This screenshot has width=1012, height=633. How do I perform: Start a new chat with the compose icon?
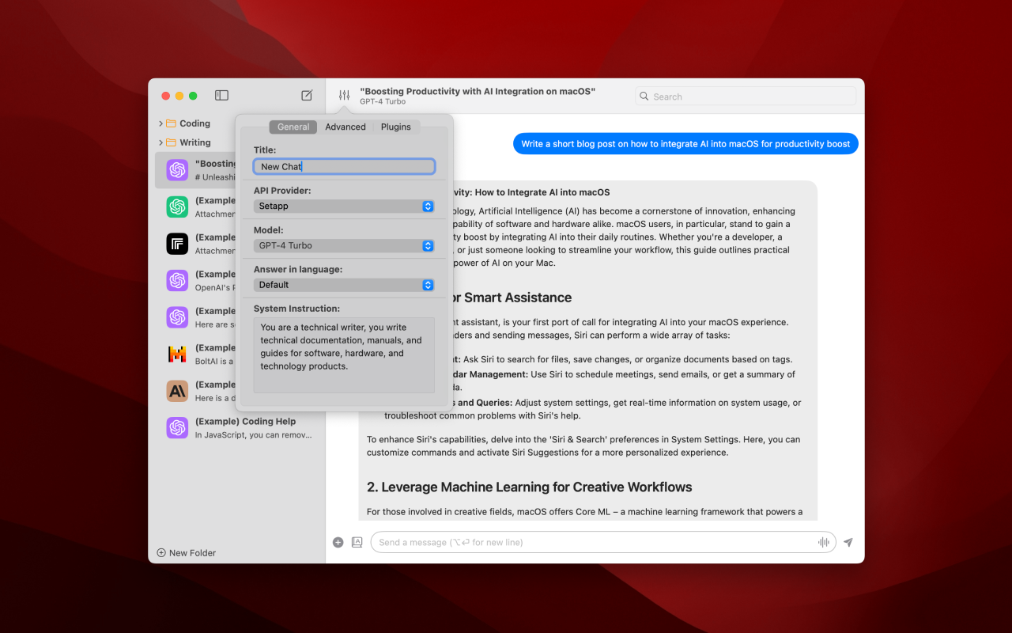tap(307, 95)
